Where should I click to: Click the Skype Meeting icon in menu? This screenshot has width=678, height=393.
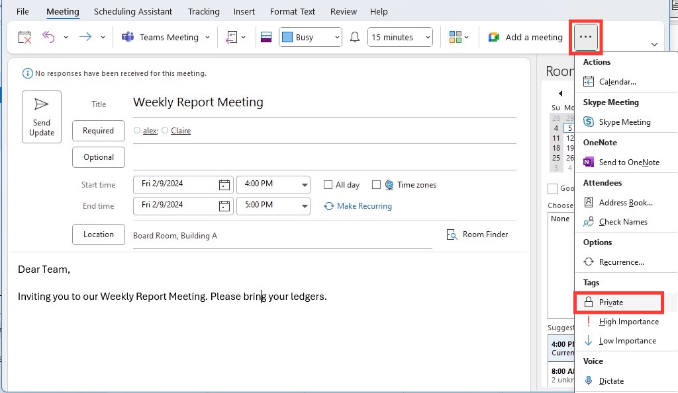point(589,122)
